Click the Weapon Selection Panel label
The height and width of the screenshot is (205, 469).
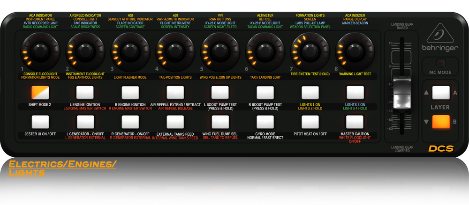(310, 27)
